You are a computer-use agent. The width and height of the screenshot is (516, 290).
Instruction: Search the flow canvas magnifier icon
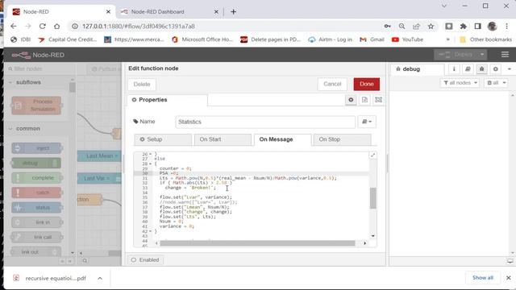(85, 261)
